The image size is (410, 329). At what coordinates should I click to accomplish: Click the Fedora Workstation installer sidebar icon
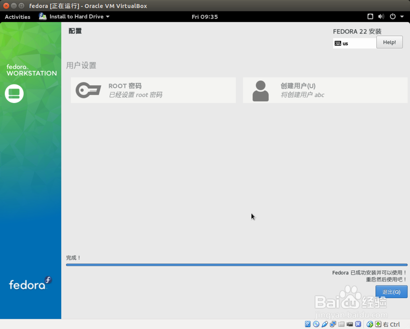click(x=14, y=94)
